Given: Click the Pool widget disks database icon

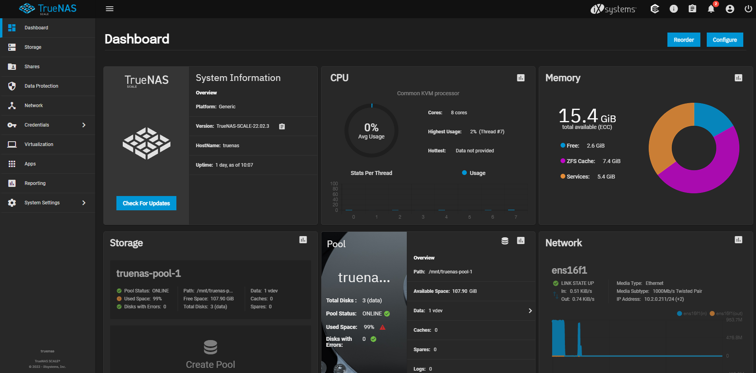Looking at the screenshot, I should click(x=505, y=240).
